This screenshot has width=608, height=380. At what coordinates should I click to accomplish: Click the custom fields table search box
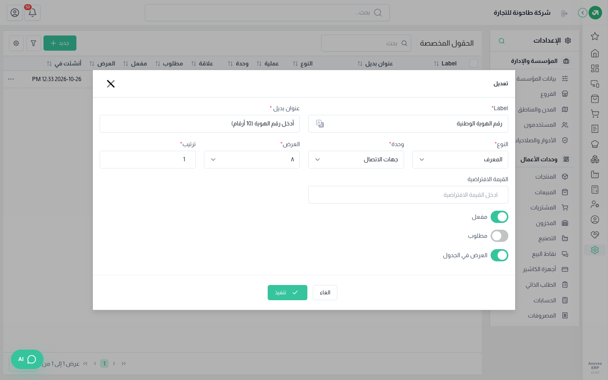click(366, 43)
